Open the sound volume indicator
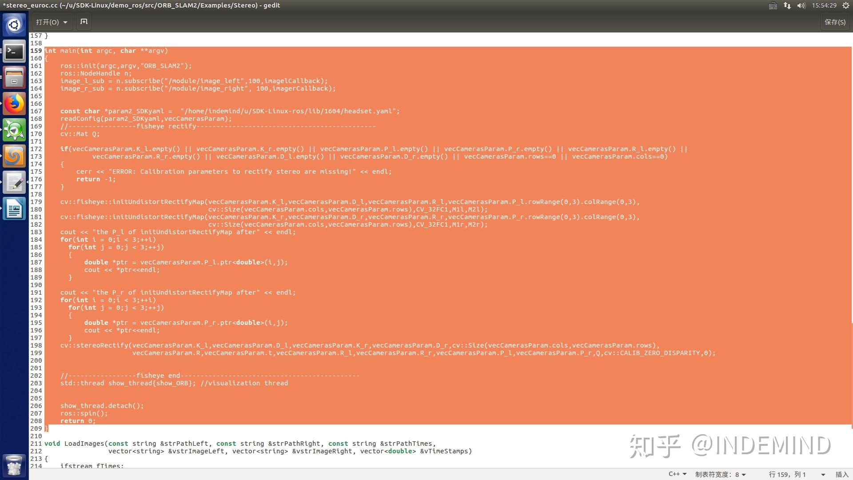The height and width of the screenshot is (480, 853). point(801,5)
